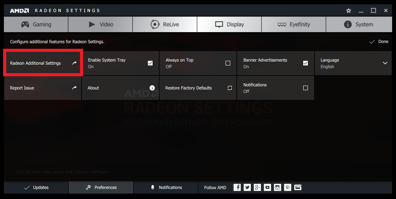The height and width of the screenshot is (199, 396).
Task: Select Preferences in the bottom bar
Action: [101, 187]
